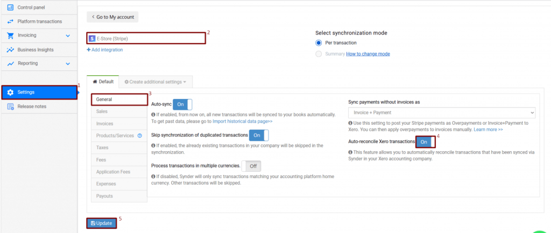Click the info icon under Auto-reconcile Xero transactions
The width and height of the screenshot is (551, 233).
point(350,152)
